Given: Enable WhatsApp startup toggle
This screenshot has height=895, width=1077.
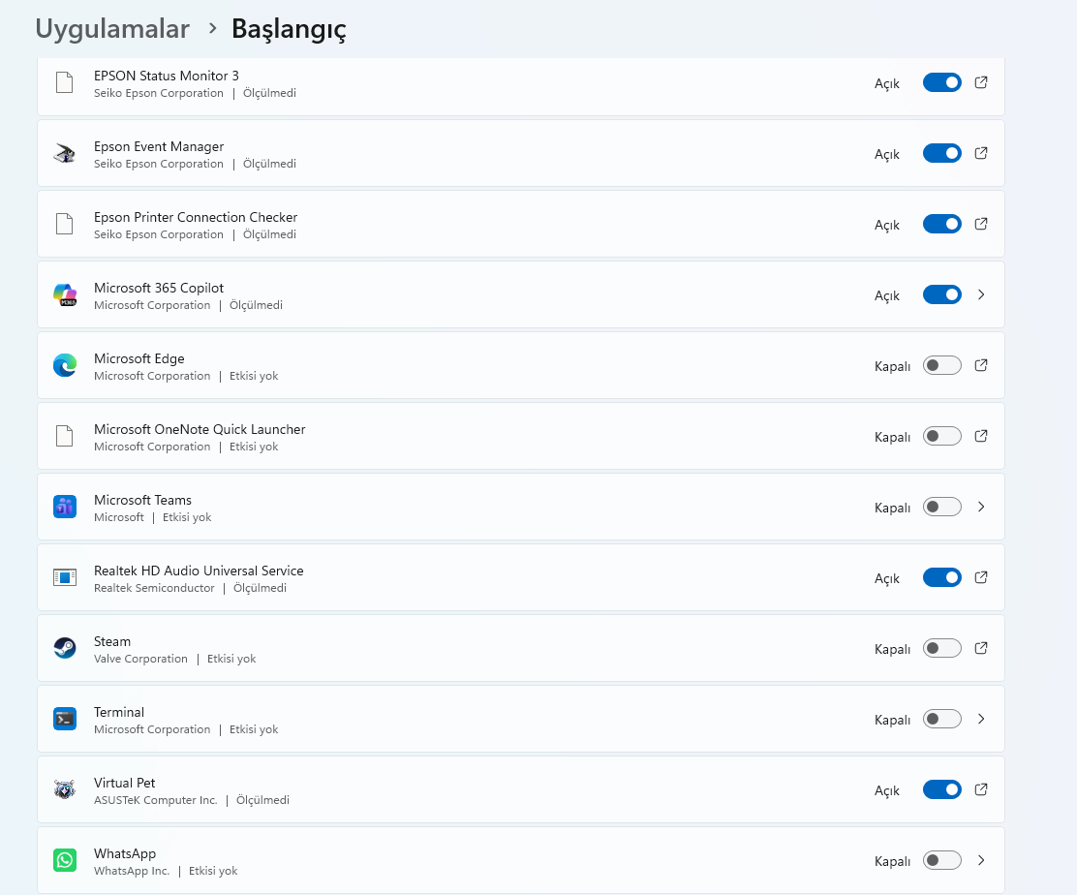Looking at the screenshot, I should pyautogui.click(x=941, y=861).
